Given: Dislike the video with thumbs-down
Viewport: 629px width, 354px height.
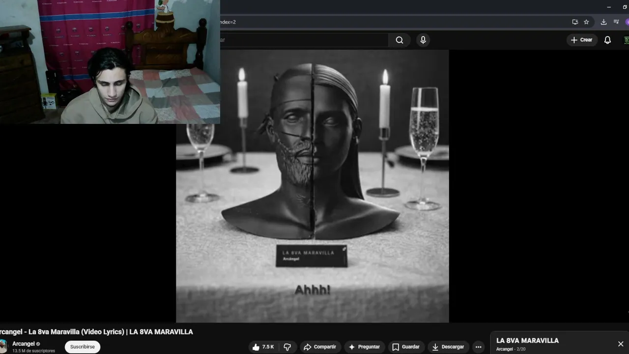Looking at the screenshot, I should pos(287,347).
